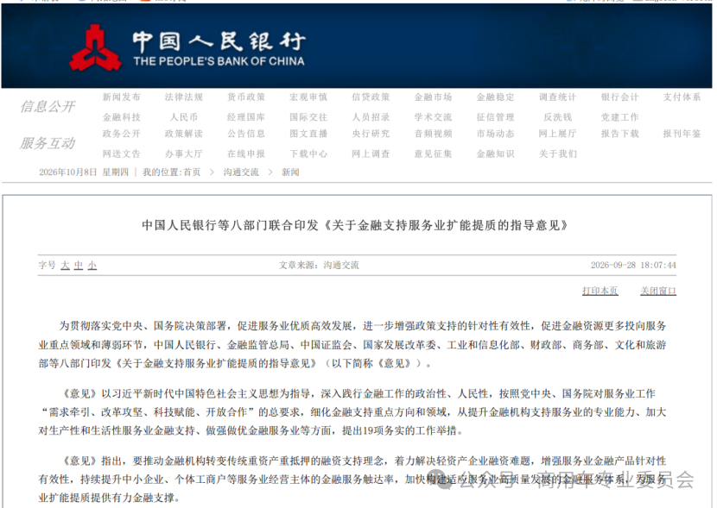This screenshot has height=508, width=717.
Task: Set font size to 中
Action: click(x=79, y=265)
